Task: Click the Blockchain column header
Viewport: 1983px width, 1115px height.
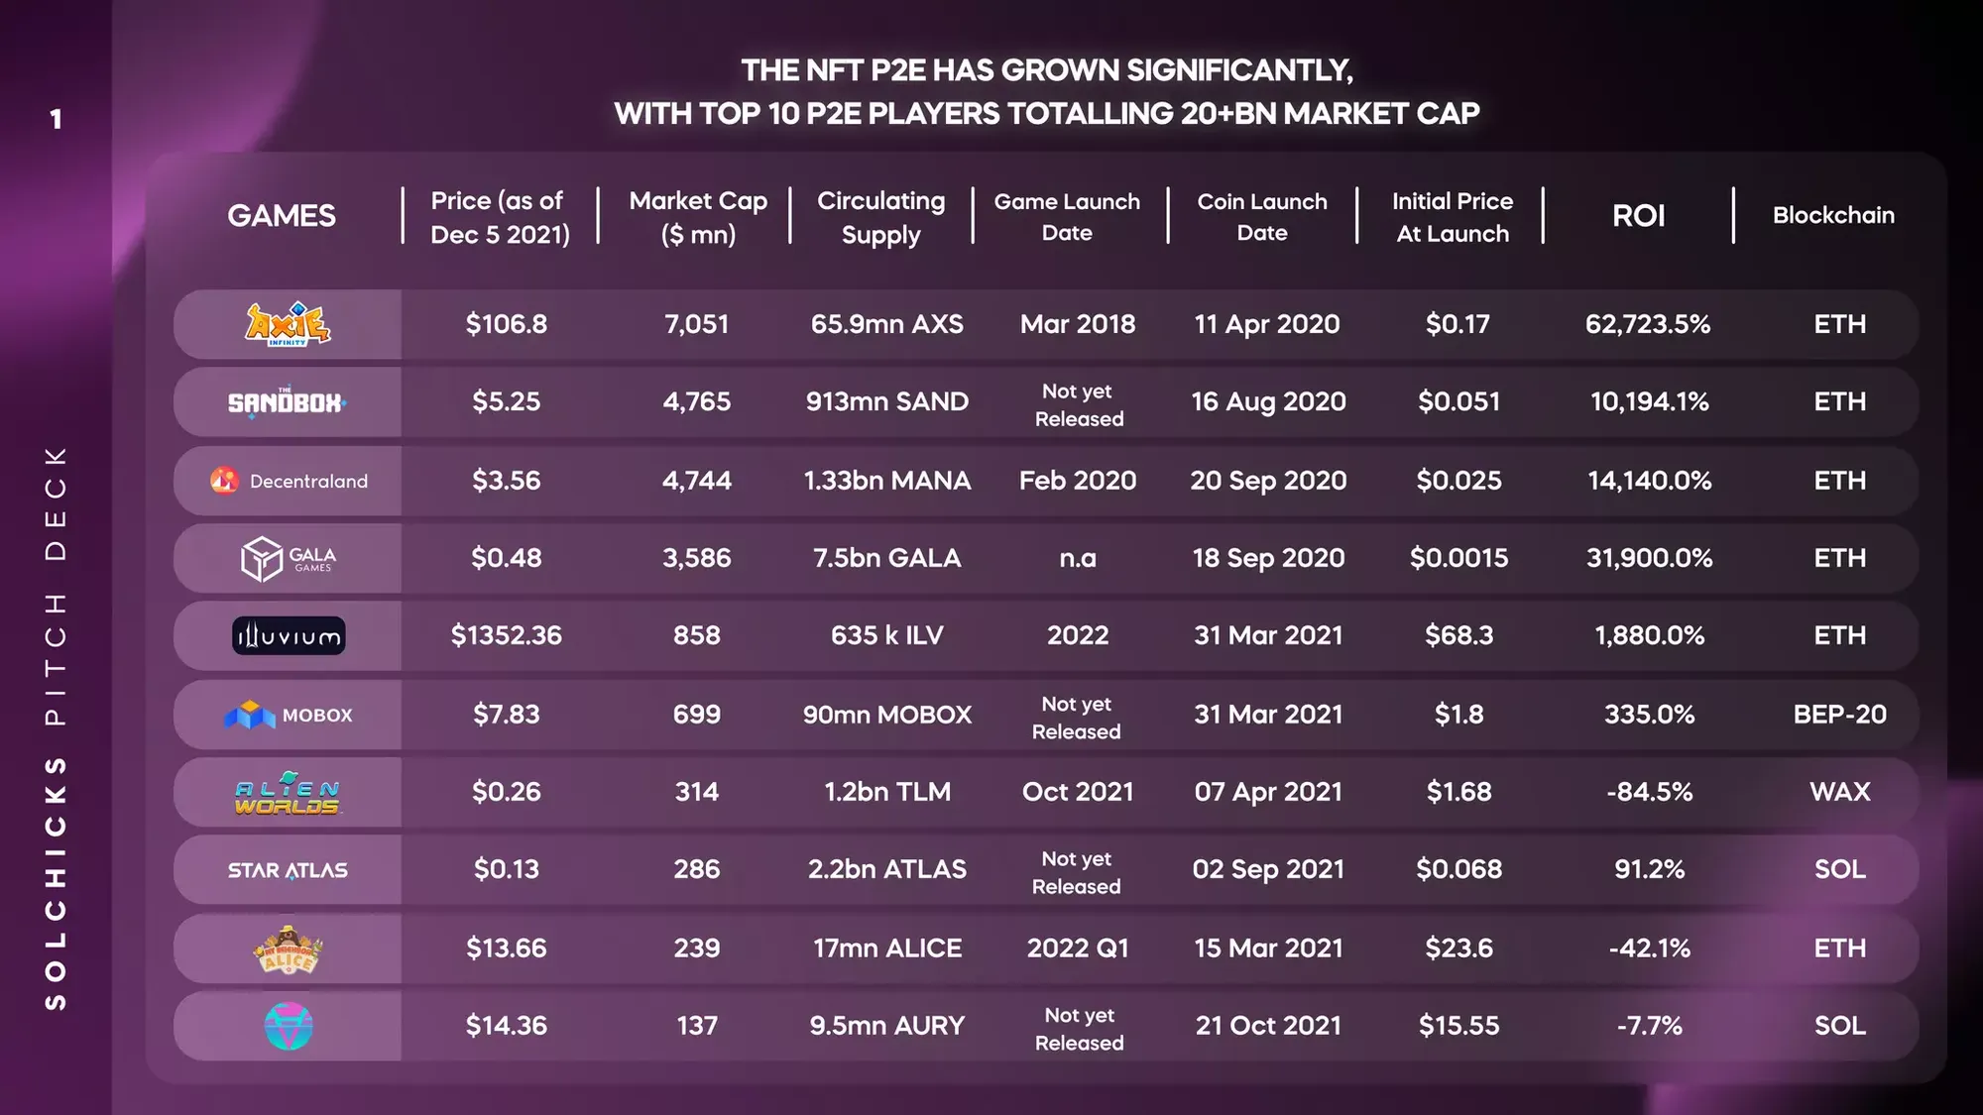Action: [x=1833, y=215]
